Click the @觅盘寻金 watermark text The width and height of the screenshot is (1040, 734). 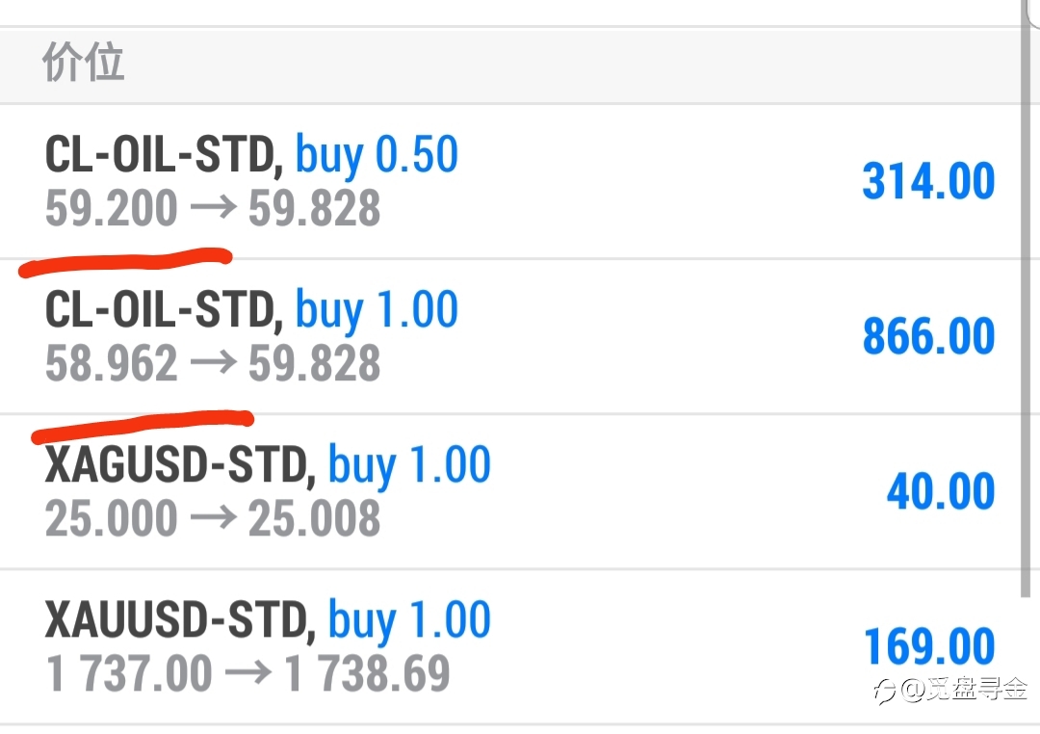(964, 691)
